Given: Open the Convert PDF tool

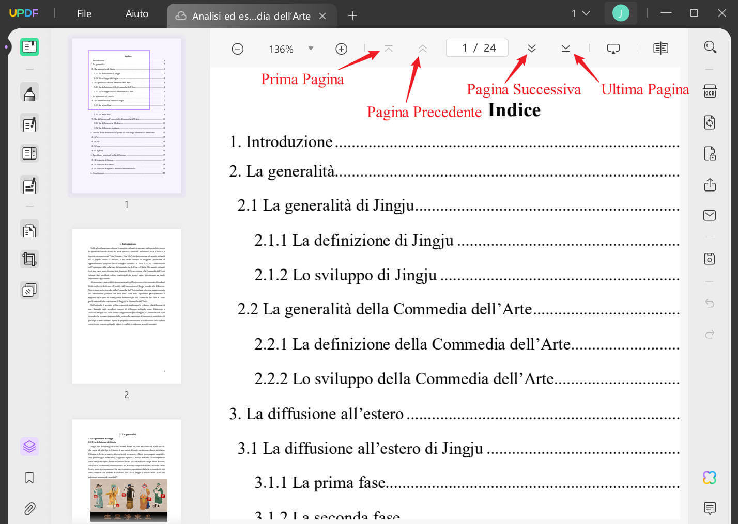Looking at the screenshot, I should (710, 122).
